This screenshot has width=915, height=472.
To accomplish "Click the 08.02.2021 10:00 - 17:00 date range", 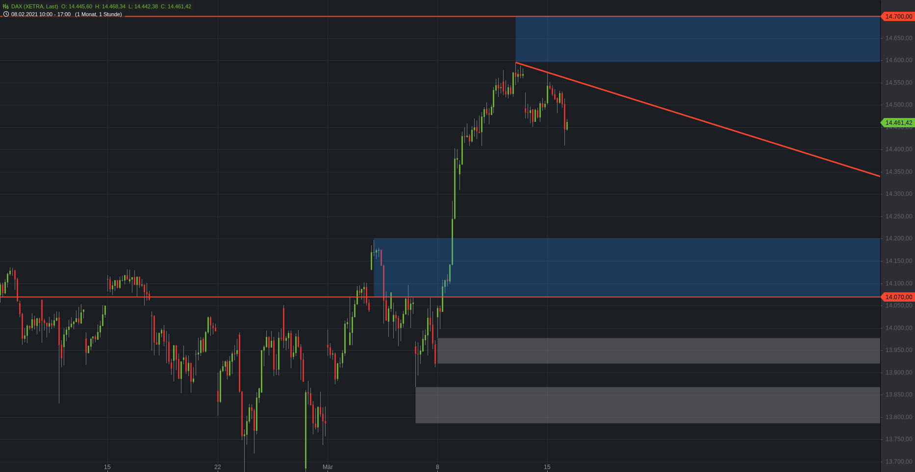I will (41, 14).
